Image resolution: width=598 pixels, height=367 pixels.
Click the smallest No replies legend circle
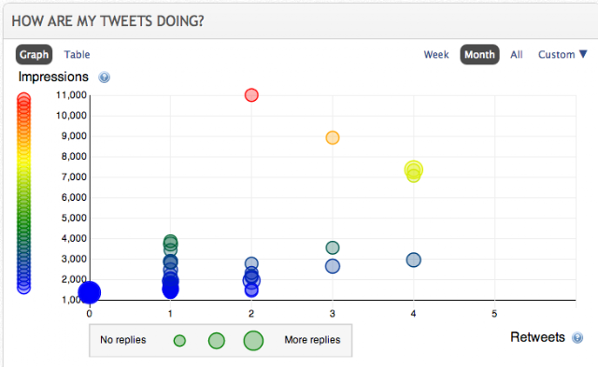pos(179,340)
